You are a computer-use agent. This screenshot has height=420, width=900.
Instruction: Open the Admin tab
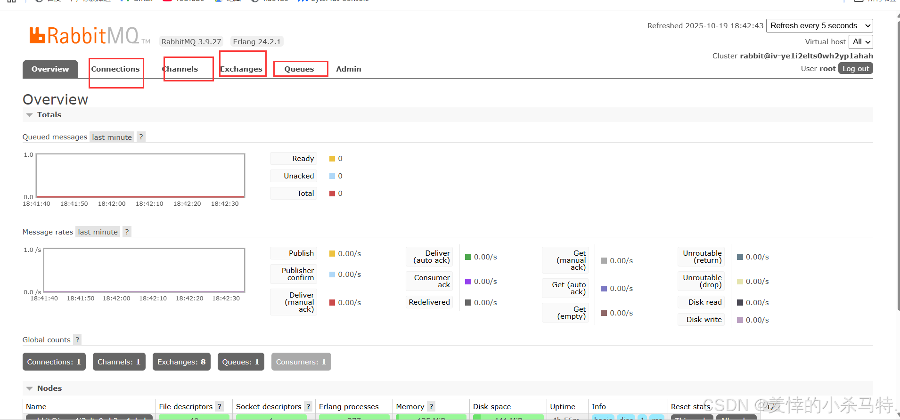(x=348, y=69)
